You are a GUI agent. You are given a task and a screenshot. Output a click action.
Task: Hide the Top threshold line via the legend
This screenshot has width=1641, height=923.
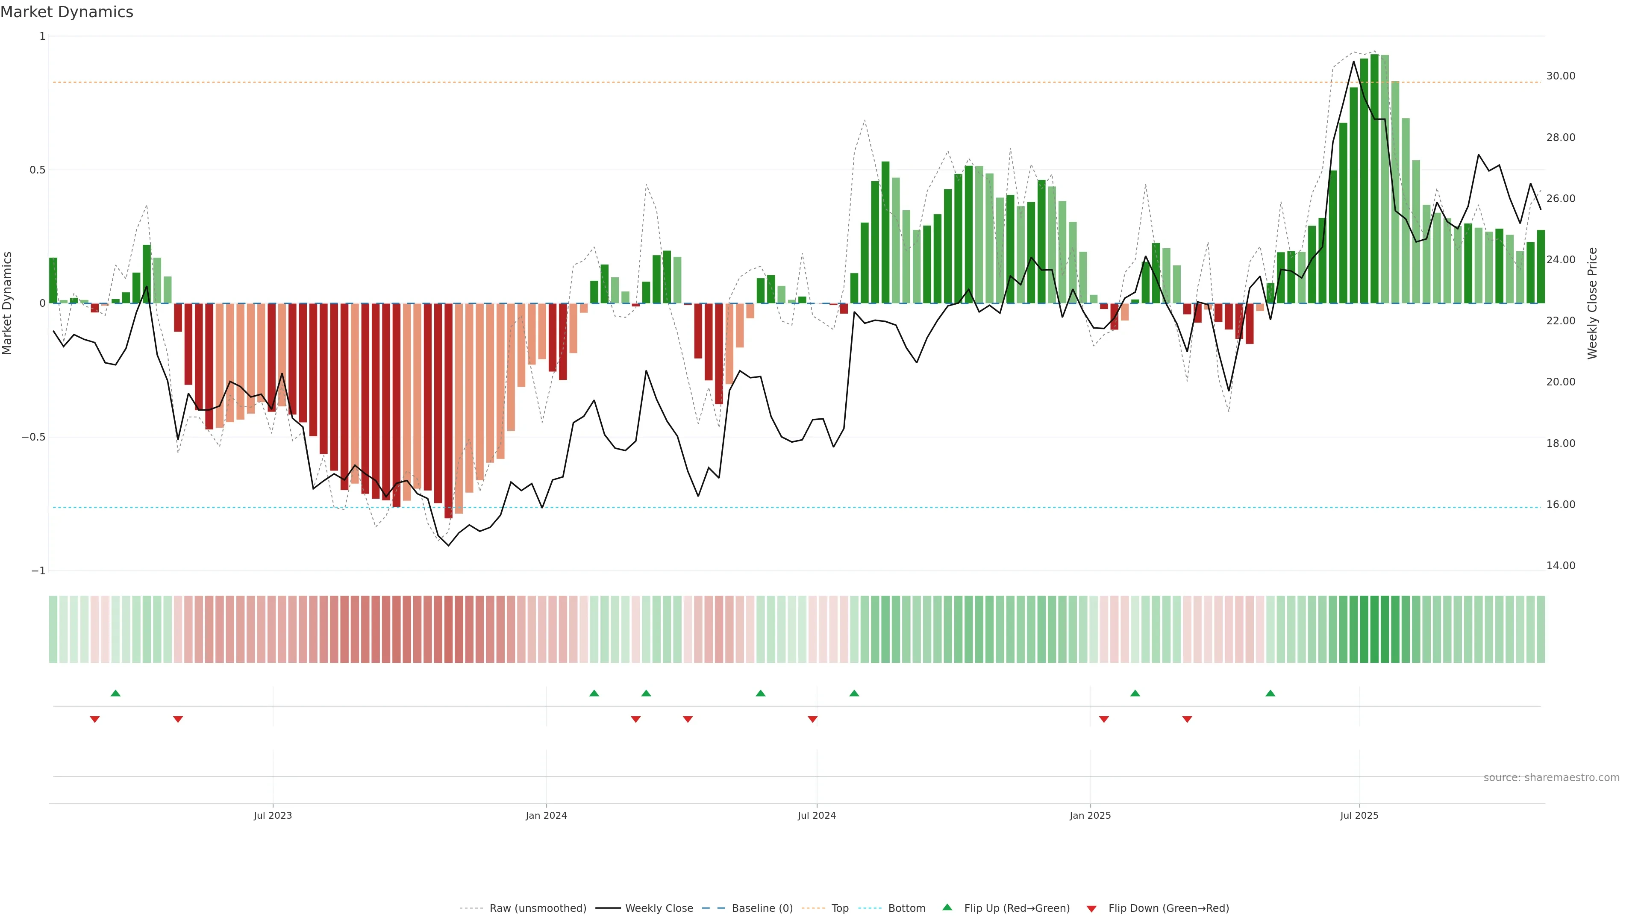tap(840, 908)
